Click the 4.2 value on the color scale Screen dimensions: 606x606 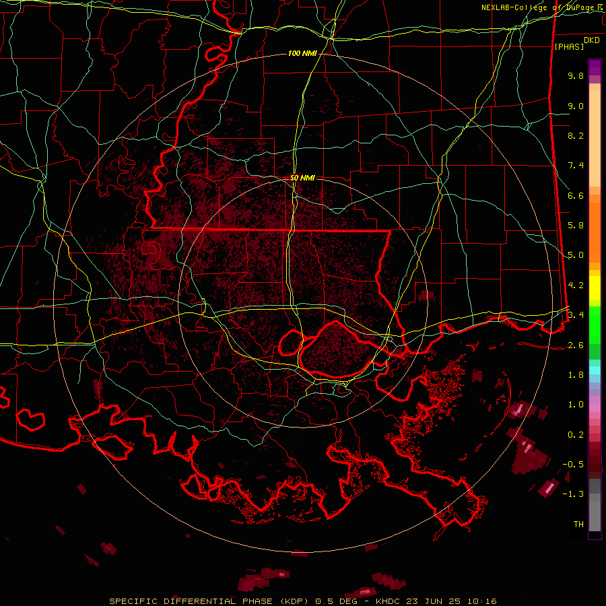click(576, 285)
